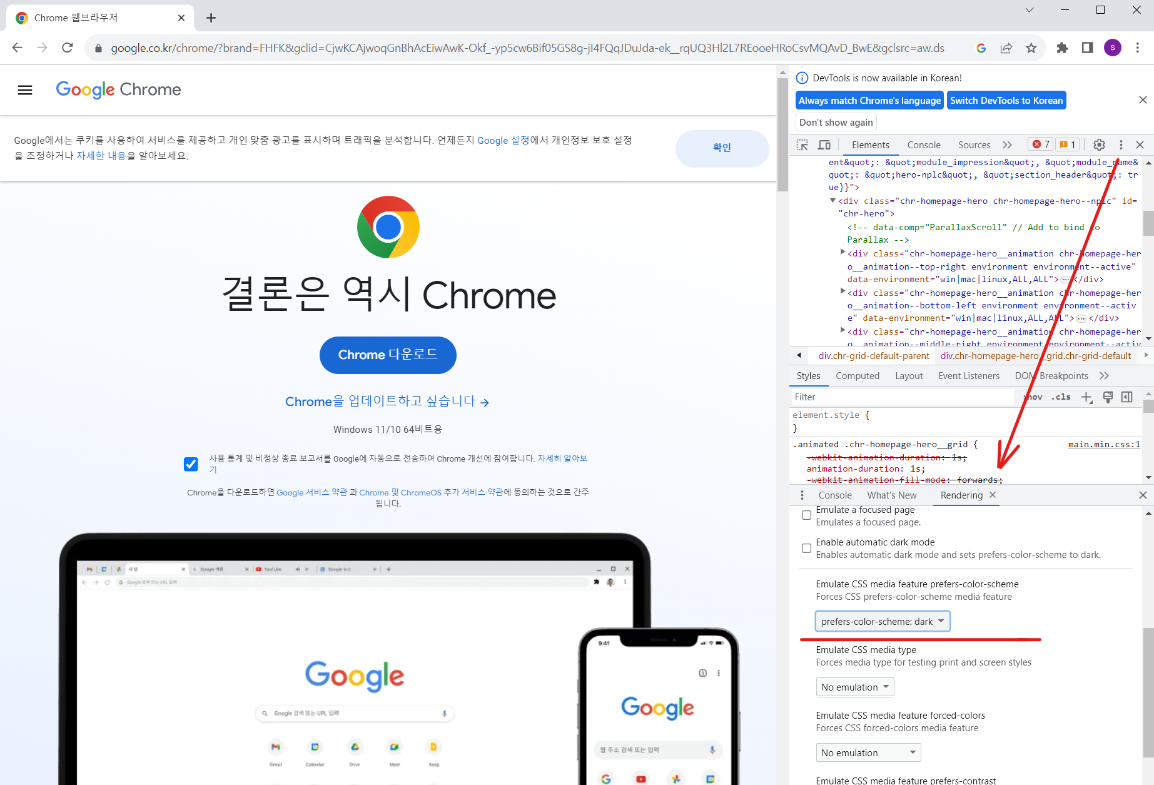The width and height of the screenshot is (1154, 785).
Task: Show the 7 errors badge
Action: pyautogui.click(x=1041, y=144)
